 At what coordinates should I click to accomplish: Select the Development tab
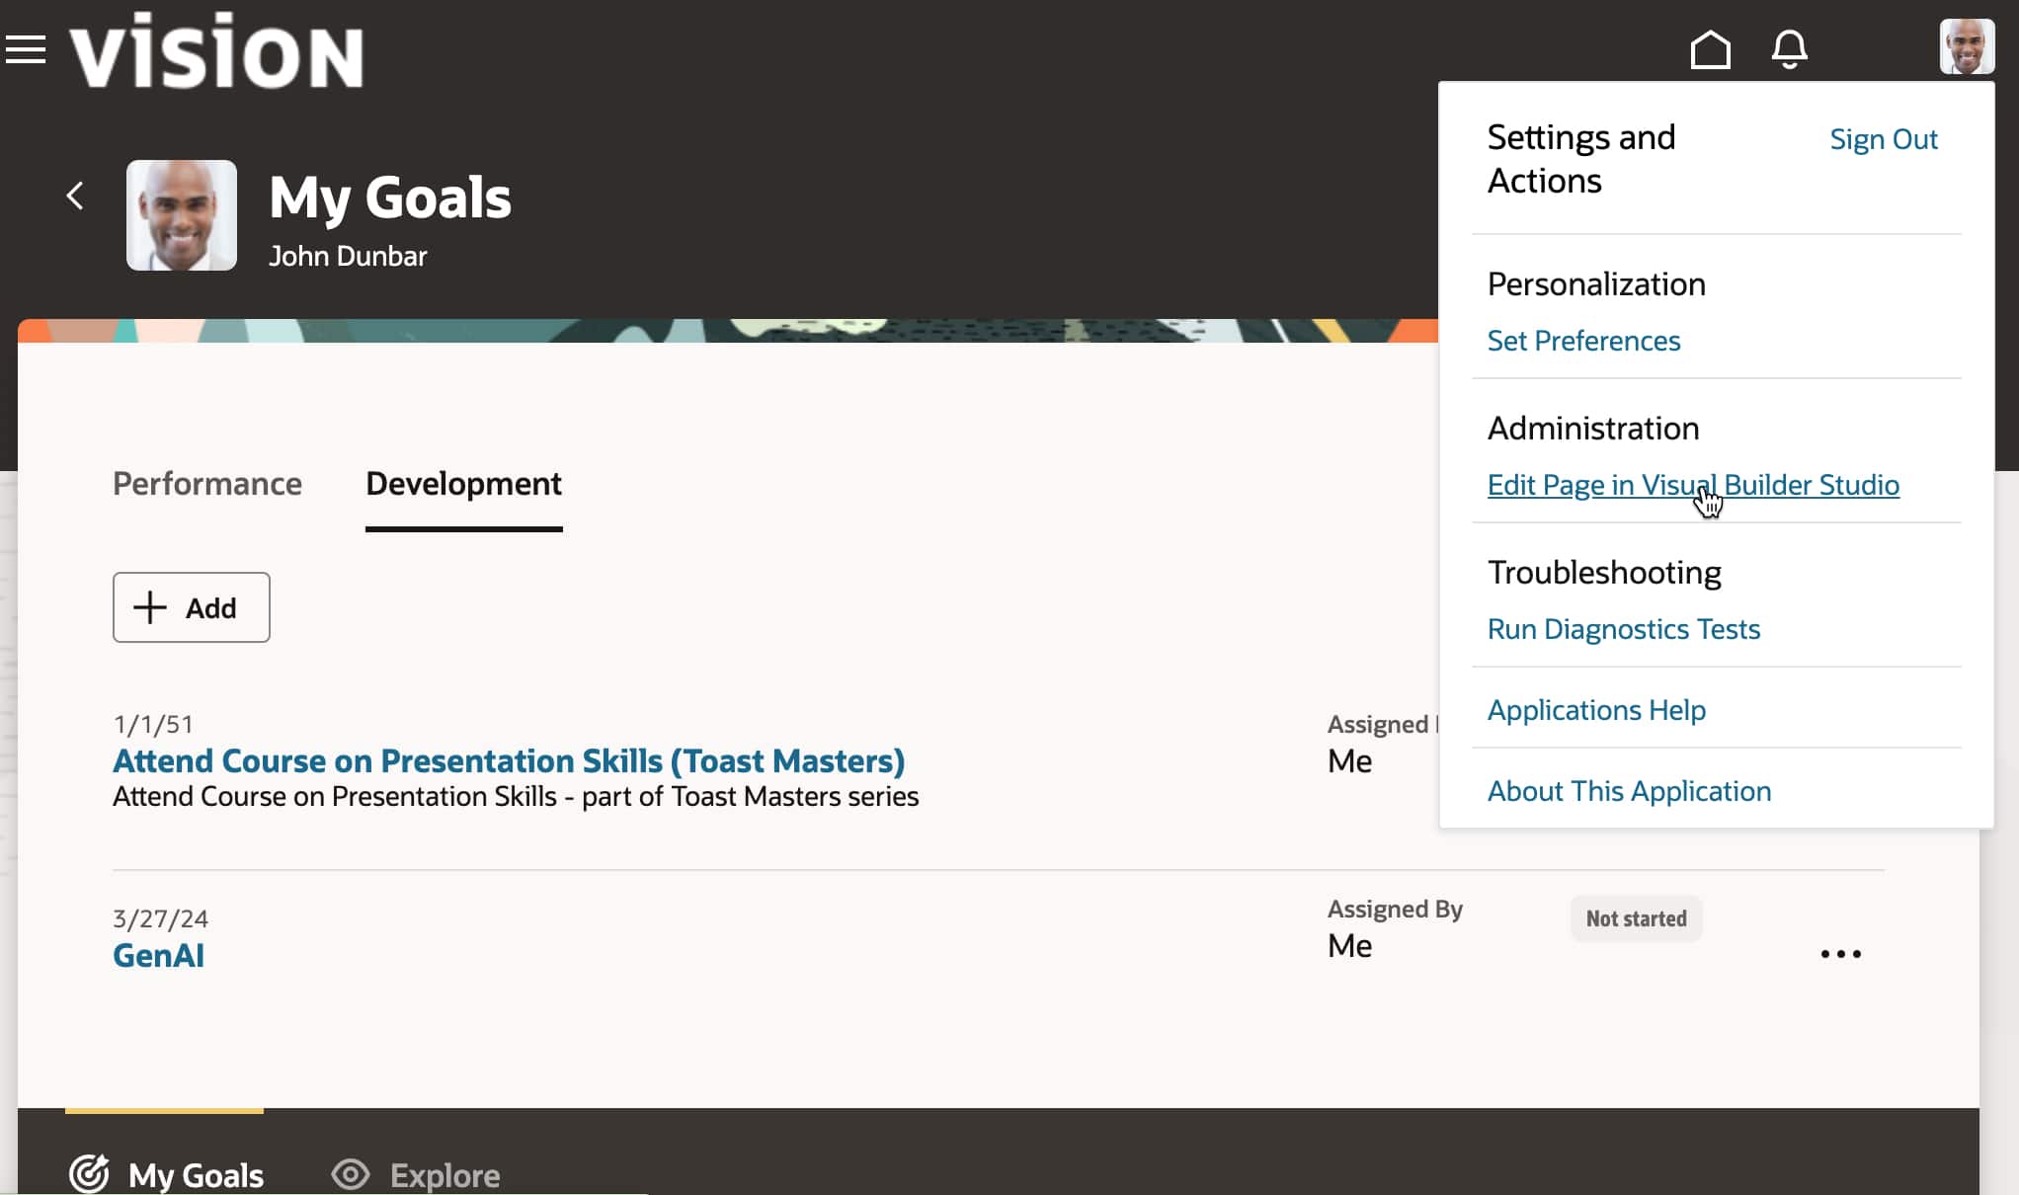pyautogui.click(x=463, y=484)
